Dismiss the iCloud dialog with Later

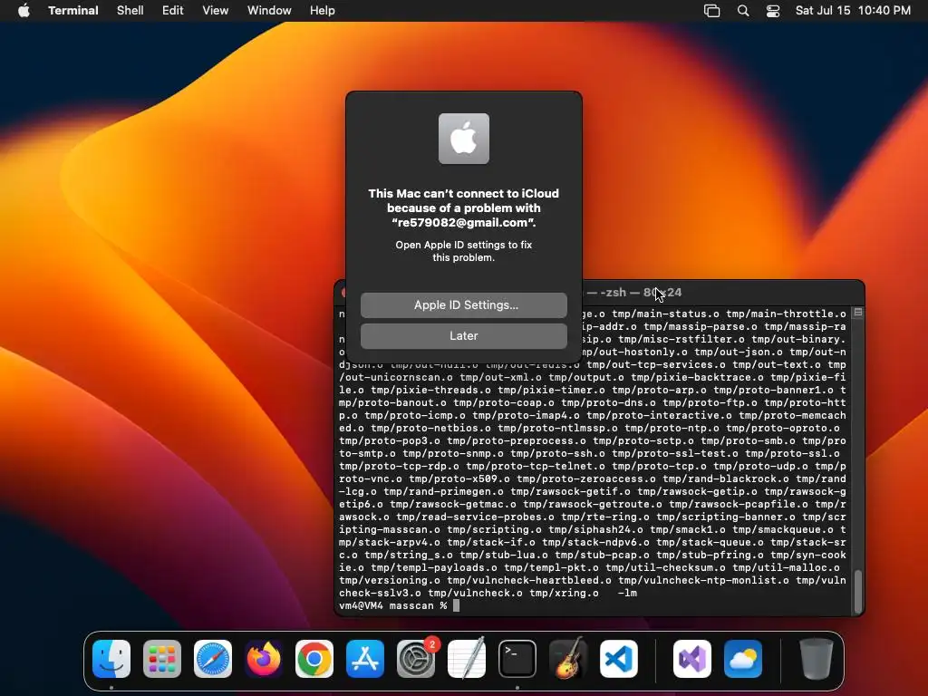coord(464,335)
